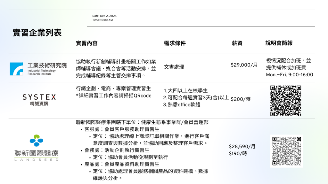Click the 文書處理 requirement text
The width and height of the screenshot is (328, 184).
point(174,67)
